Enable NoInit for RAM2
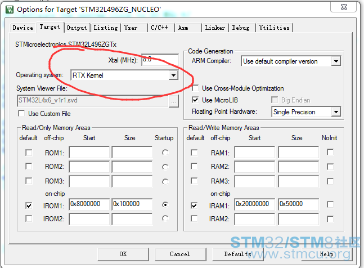 (x=330, y=167)
